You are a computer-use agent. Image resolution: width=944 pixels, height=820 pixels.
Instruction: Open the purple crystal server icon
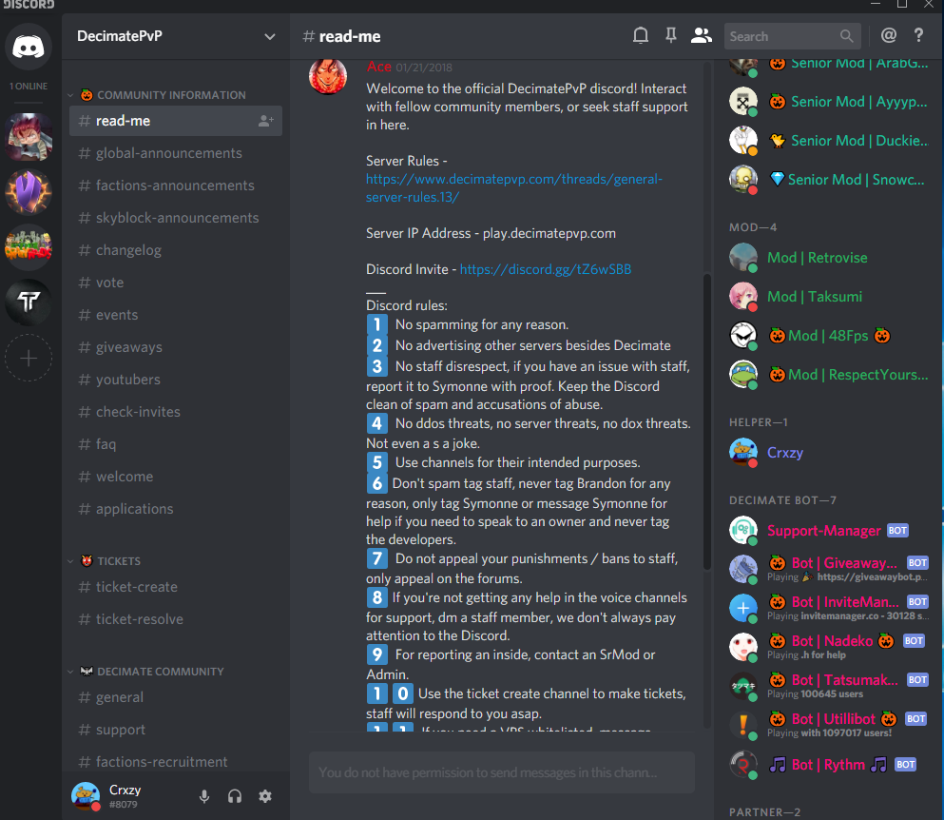pos(29,192)
